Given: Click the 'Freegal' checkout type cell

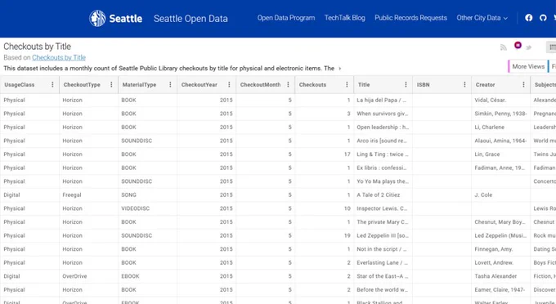Looking at the screenshot, I should (88, 194).
